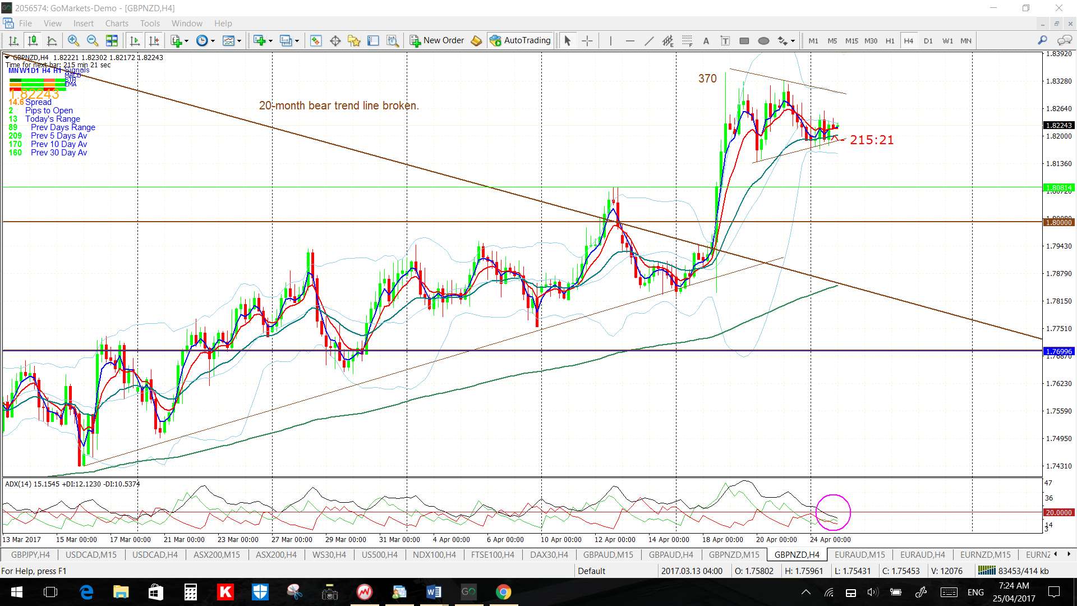Expand the Periods dropdown arrow
Viewport: 1077px width, 606px height.
tap(213, 40)
